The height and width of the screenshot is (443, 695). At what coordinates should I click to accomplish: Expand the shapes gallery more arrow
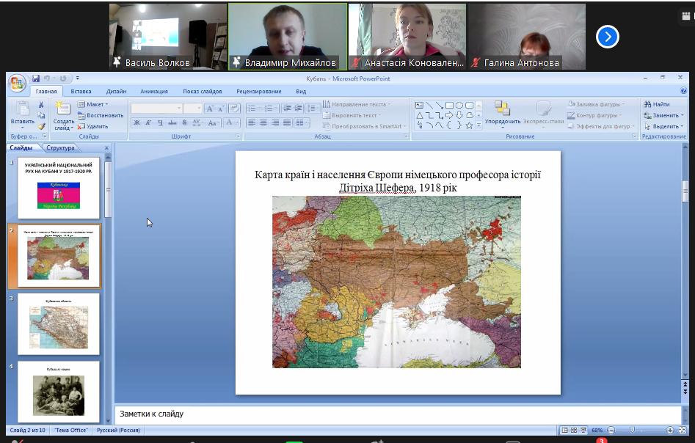479,126
